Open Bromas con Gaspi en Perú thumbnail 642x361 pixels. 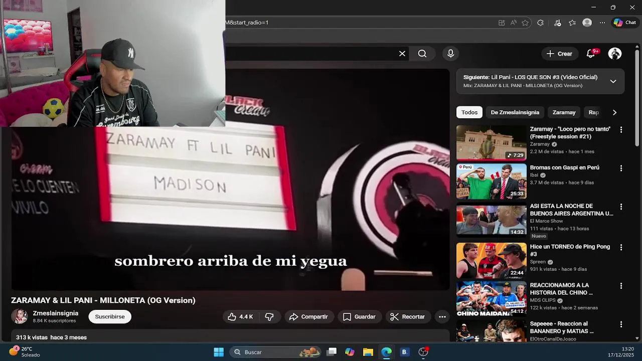[x=492, y=182]
